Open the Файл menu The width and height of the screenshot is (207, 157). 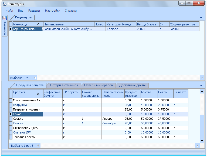click(9, 11)
